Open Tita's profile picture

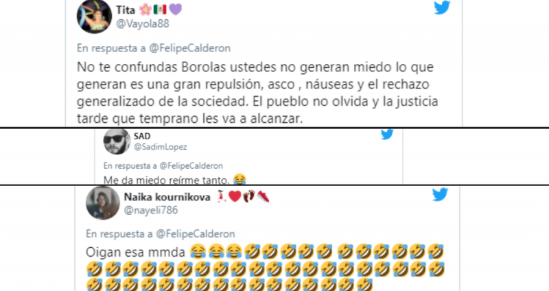click(94, 16)
